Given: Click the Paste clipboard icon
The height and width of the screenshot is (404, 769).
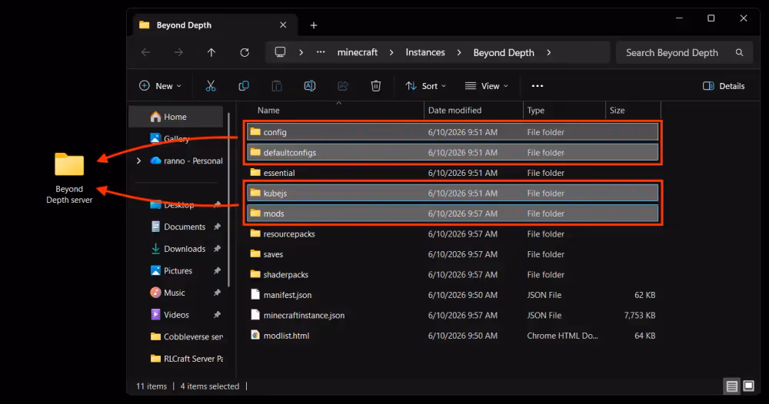Looking at the screenshot, I should (277, 86).
